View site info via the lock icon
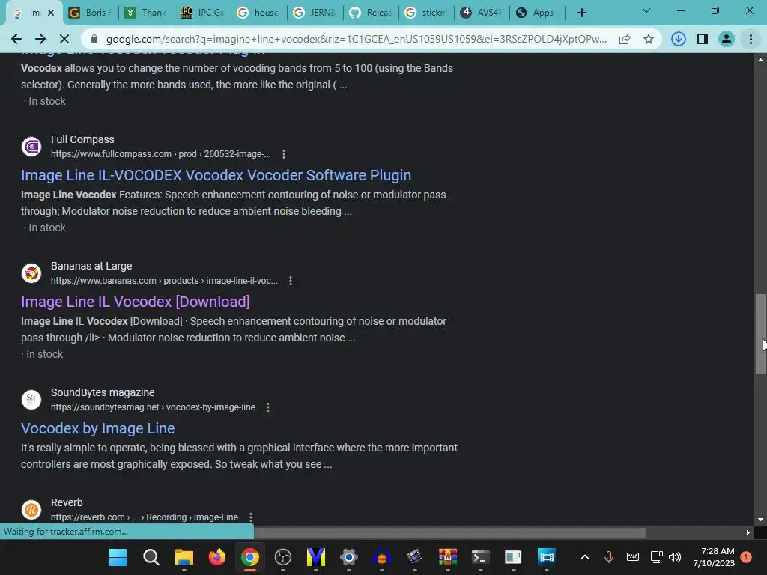The width and height of the screenshot is (767, 575). 94,39
